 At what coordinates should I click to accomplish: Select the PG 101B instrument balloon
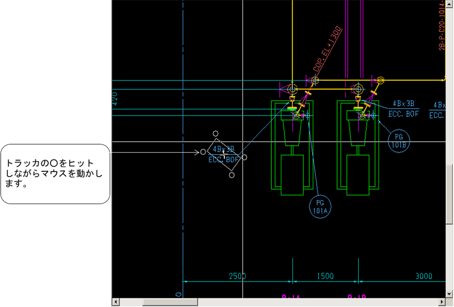[x=398, y=140]
